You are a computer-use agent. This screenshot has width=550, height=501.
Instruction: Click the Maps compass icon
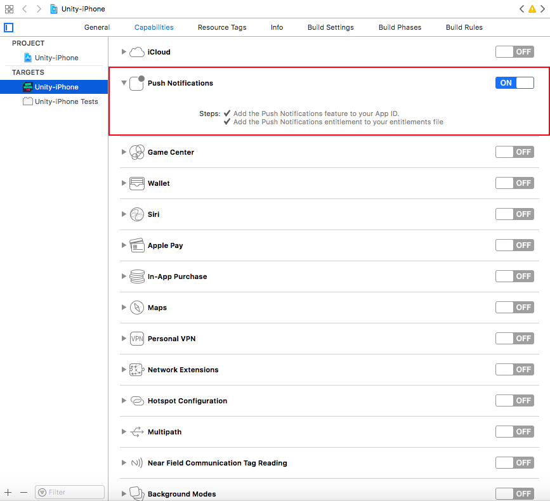click(x=137, y=308)
